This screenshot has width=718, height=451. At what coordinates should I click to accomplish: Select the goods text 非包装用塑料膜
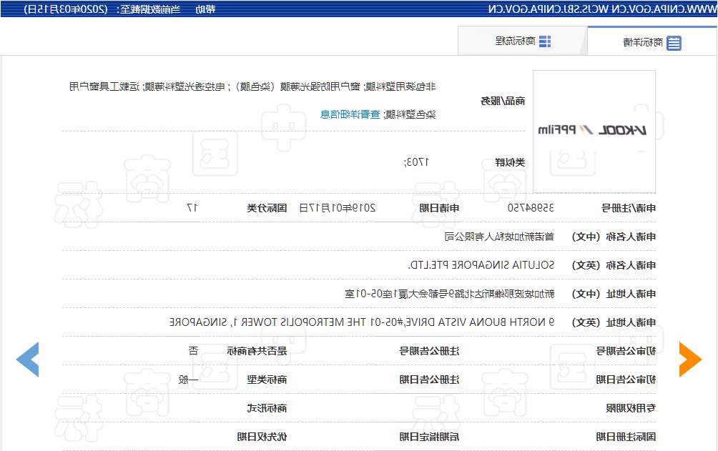[x=401, y=86]
